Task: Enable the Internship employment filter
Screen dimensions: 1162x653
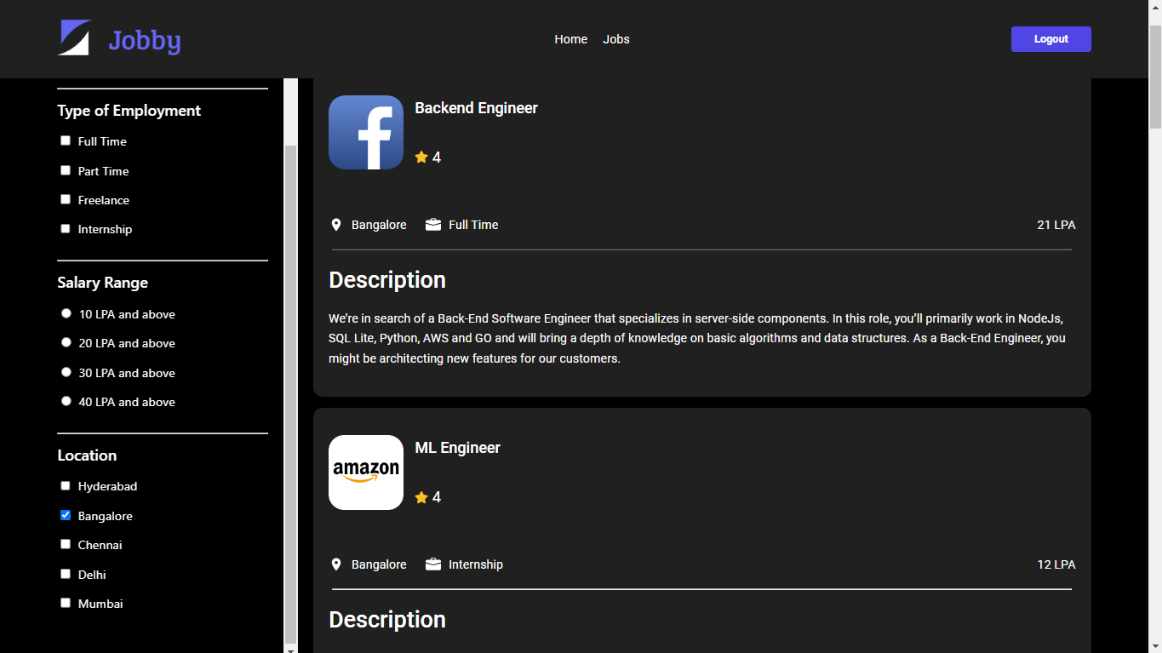Action: (x=65, y=228)
